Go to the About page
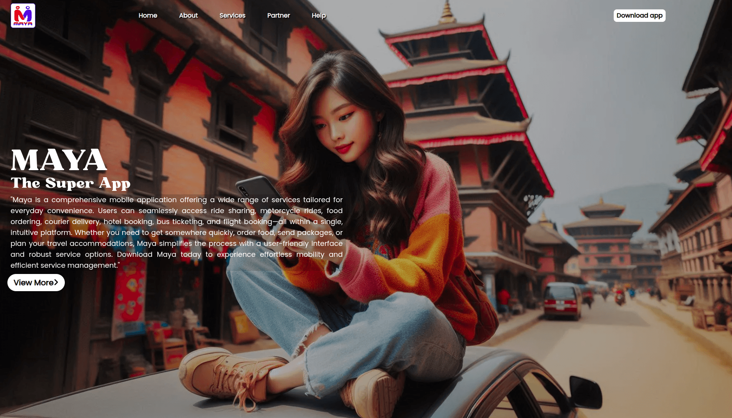The width and height of the screenshot is (732, 418). (x=189, y=16)
